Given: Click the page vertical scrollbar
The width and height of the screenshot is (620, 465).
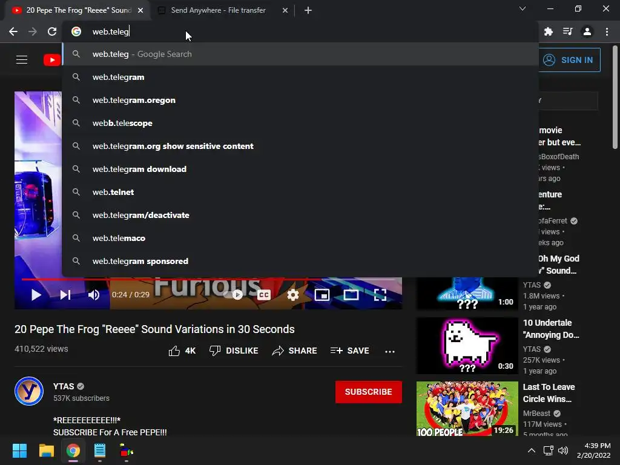Looking at the screenshot, I should coord(615,97).
